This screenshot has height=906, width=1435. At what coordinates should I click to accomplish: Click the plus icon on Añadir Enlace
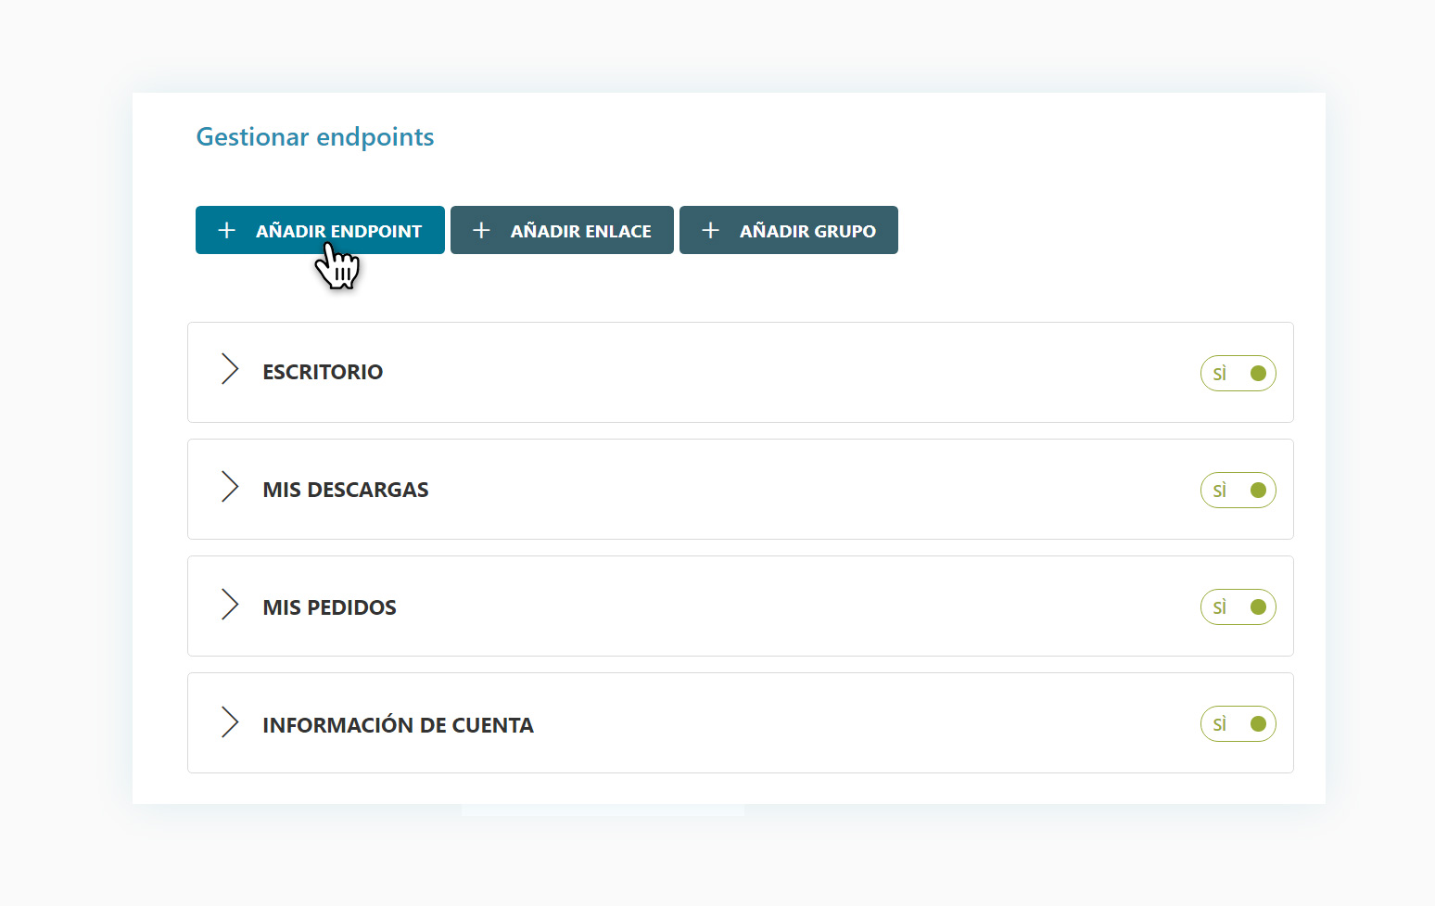pos(481,230)
